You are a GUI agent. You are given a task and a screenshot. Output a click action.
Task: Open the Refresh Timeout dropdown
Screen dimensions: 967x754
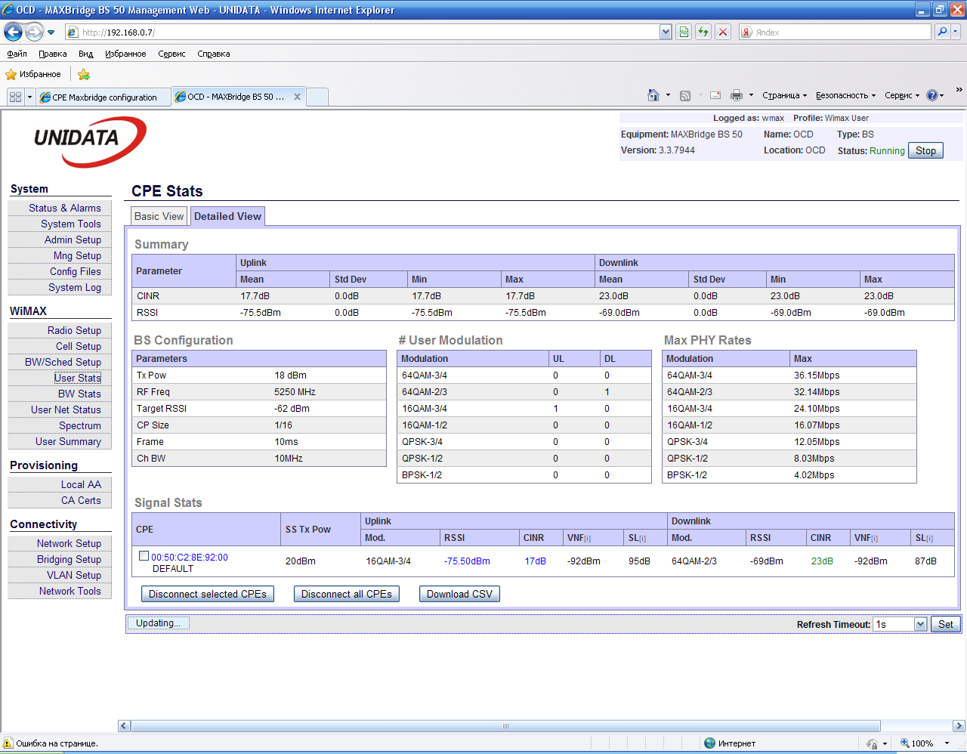coord(920,624)
